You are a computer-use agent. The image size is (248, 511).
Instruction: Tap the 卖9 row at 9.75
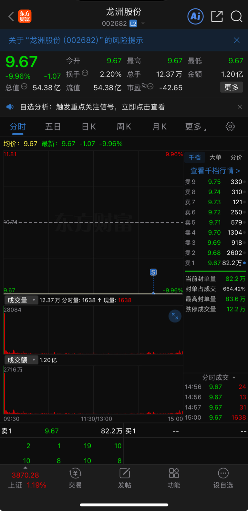pos(215,182)
